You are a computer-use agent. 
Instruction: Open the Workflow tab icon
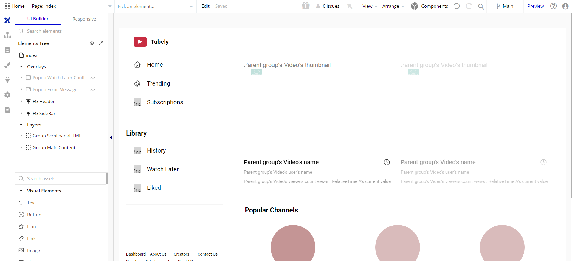[7, 35]
